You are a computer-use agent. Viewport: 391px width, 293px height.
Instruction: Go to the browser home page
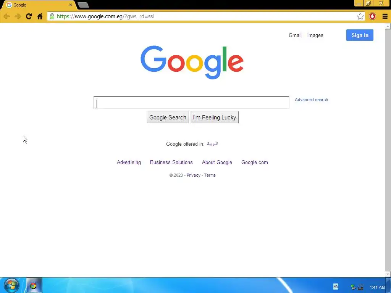pos(40,16)
